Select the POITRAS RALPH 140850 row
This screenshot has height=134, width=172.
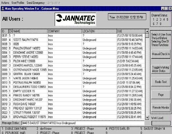point(73,83)
